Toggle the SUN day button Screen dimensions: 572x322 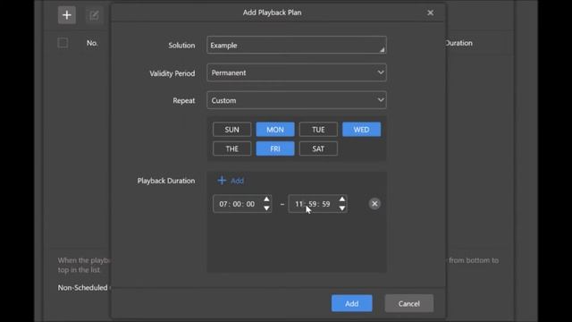point(232,130)
